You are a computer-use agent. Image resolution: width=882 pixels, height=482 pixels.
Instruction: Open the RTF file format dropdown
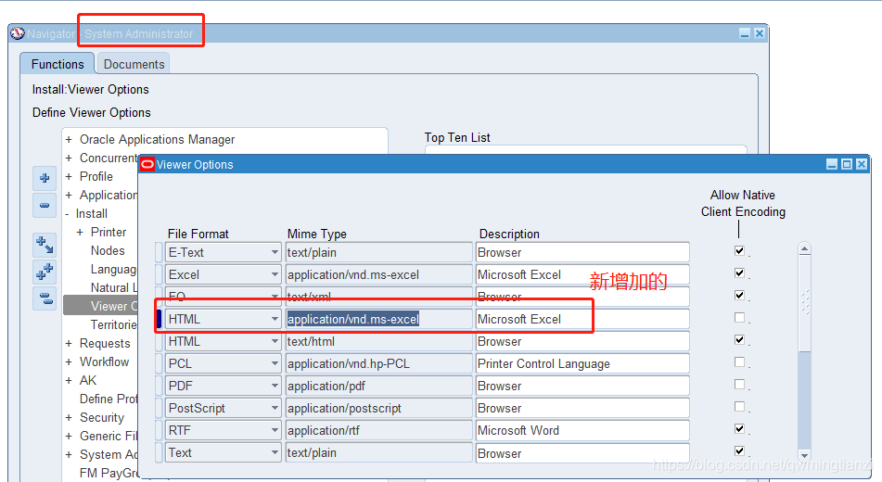[275, 430]
